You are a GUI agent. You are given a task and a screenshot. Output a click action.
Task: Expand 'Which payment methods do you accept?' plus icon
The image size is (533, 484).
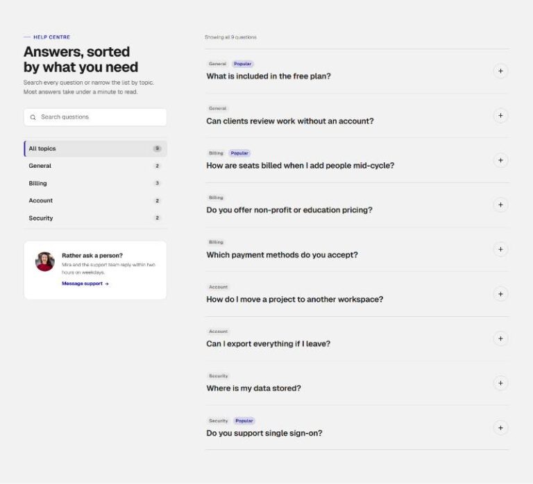pos(500,250)
